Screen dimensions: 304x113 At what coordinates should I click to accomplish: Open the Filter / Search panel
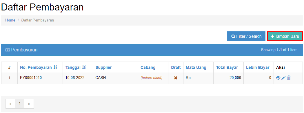246,36
